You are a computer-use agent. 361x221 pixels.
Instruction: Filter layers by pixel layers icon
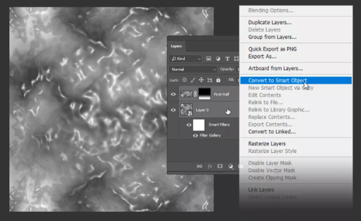click(209, 58)
